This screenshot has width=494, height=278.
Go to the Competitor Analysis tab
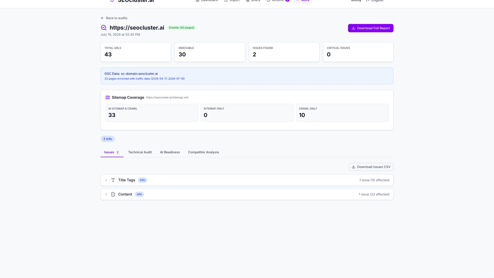pos(203,152)
